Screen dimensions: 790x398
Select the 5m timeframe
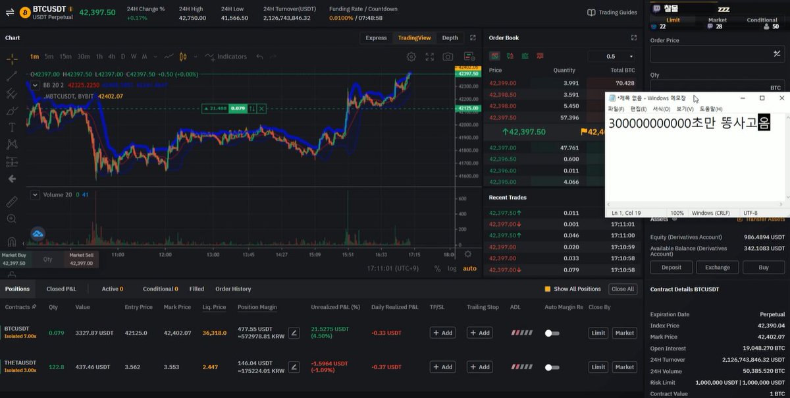point(49,57)
